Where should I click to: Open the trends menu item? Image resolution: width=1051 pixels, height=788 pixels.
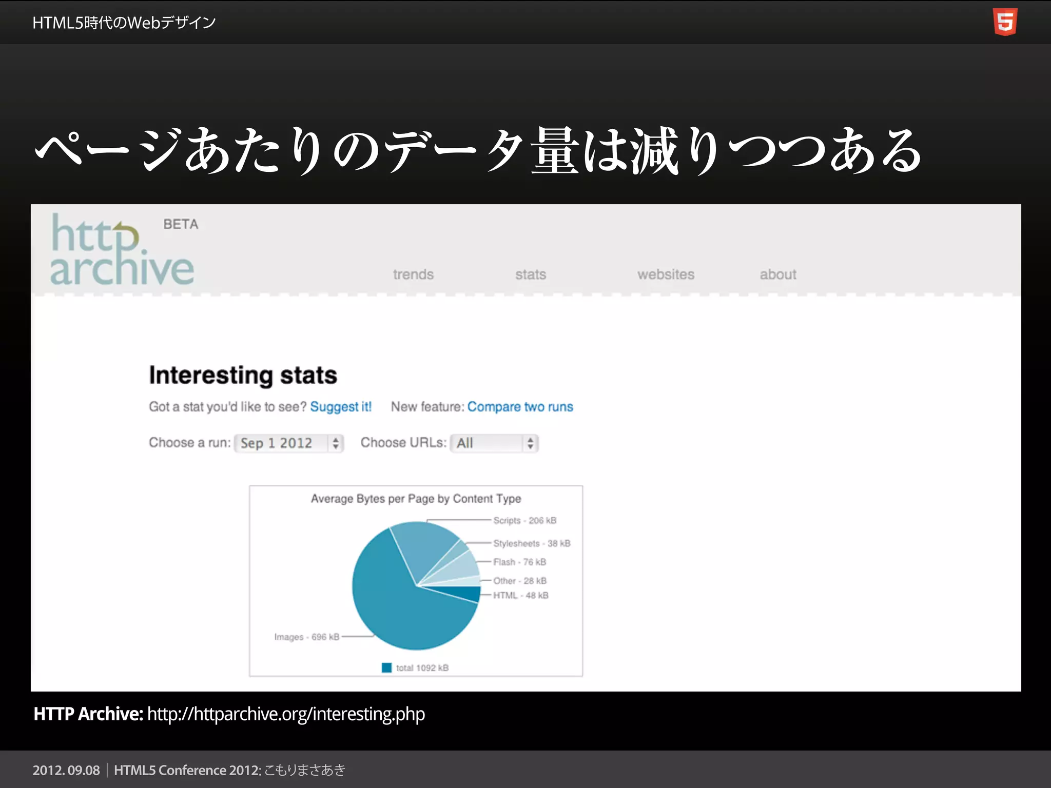pos(413,274)
